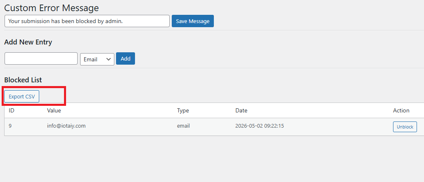This screenshot has height=182, width=424.
Task: Click the Custom Error Message heading
Action: point(51,8)
